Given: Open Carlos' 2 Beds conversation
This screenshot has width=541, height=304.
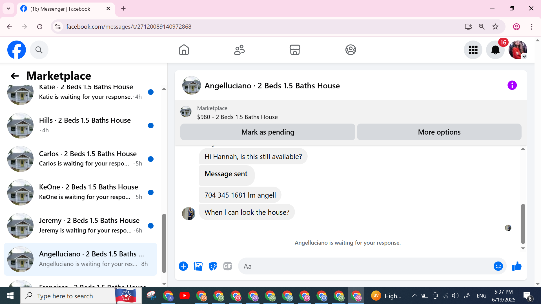Looking at the screenshot, I should [x=81, y=159].
